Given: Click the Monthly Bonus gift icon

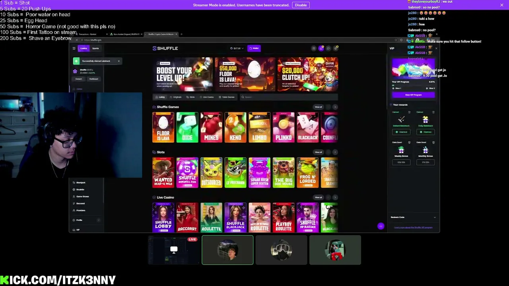Looking at the screenshot, I should 425,150.
